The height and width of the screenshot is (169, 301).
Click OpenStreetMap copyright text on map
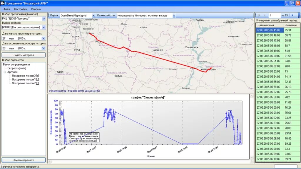click(x=74, y=91)
